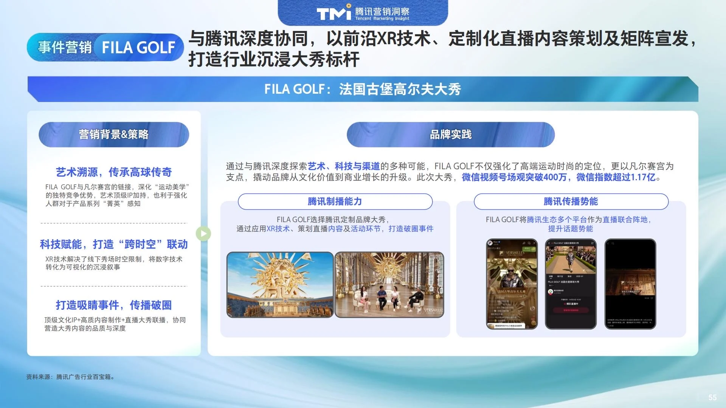Image resolution: width=726 pixels, height=408 pixels.
Task: Tap the back arrow on the third phone
Action: (608, 243)
